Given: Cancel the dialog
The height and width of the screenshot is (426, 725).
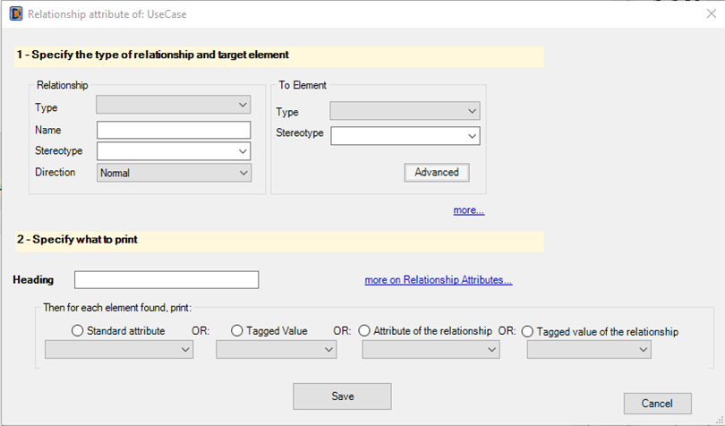Looking at the screenshot, I should click(657, 404).
